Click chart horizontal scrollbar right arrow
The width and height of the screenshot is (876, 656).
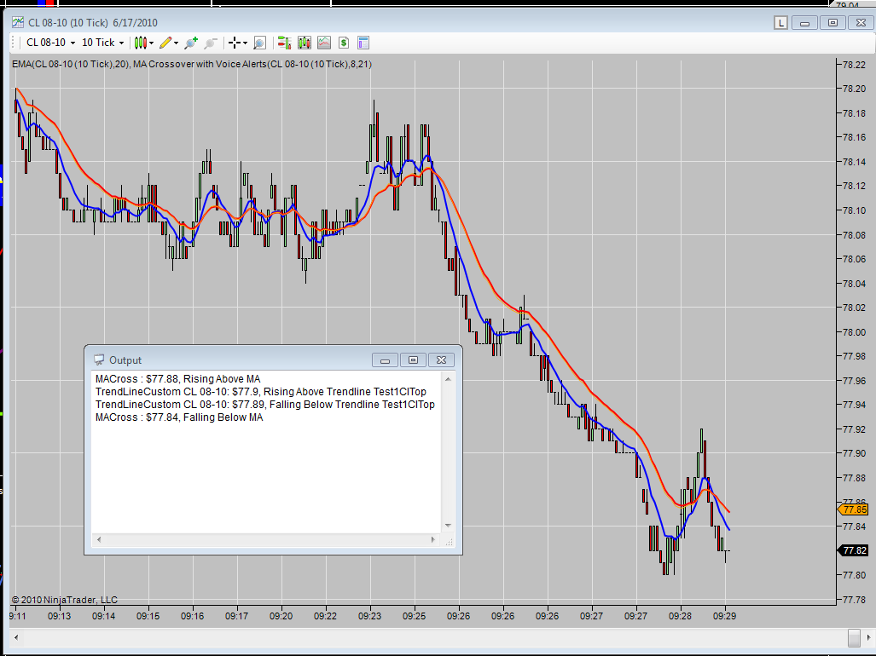coord(868,637)
